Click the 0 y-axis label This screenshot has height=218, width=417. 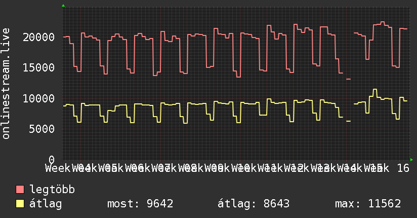pos(52,160)
